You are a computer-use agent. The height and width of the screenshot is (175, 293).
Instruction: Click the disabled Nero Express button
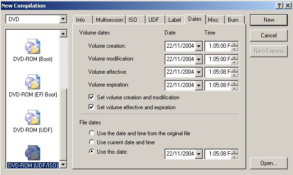(x=269, y=51)
